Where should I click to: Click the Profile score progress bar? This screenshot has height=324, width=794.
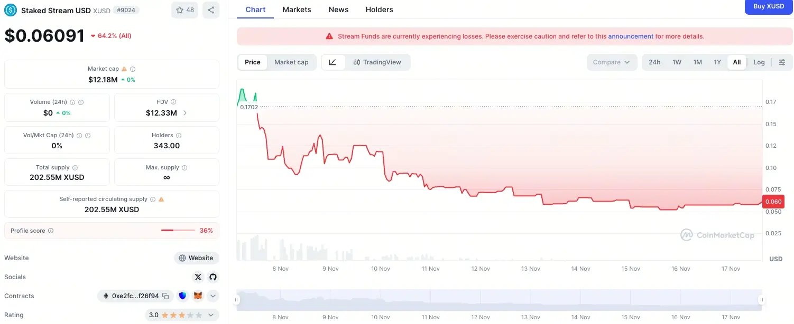click(178, 231)
